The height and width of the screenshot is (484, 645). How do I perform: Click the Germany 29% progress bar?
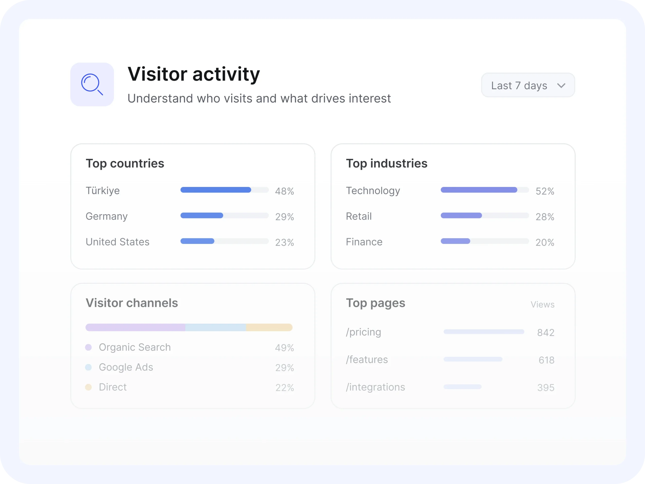pyautogui.click(x=224, y=215)
